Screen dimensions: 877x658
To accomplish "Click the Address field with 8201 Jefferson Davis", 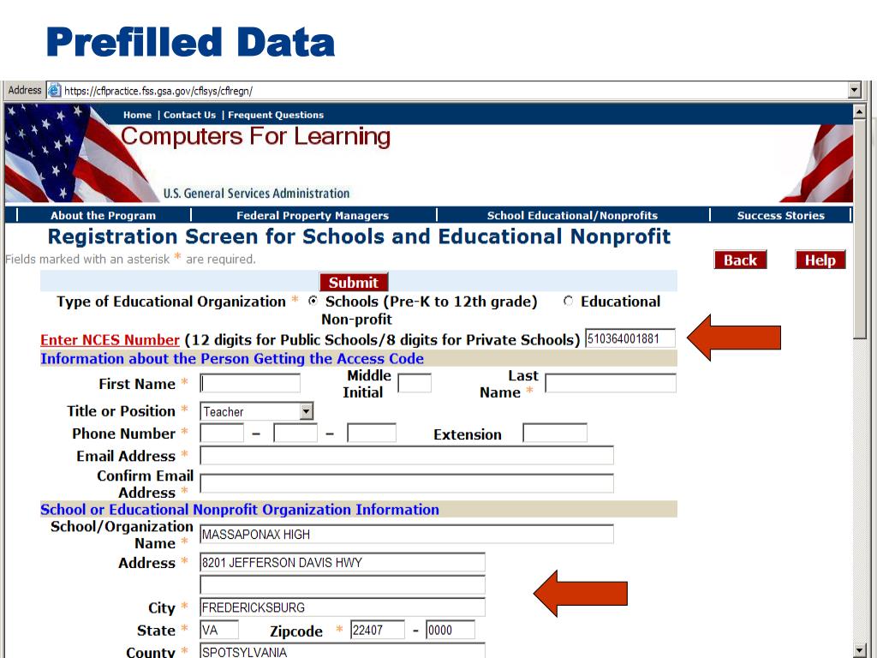I will (x=343, y=562).
